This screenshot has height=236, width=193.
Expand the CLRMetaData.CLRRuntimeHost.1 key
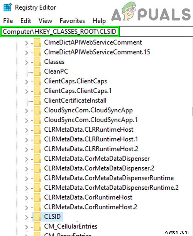point(27,140)
